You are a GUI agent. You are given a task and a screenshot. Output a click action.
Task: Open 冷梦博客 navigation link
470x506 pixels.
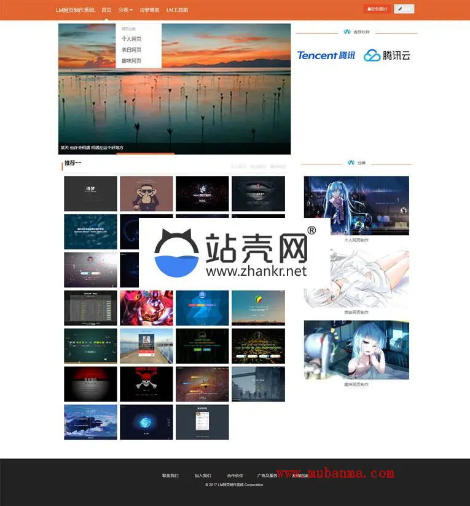149,10
